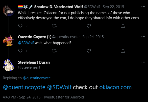
Task: Click the Steeleheart Buran display name
Action: point(34,62)
